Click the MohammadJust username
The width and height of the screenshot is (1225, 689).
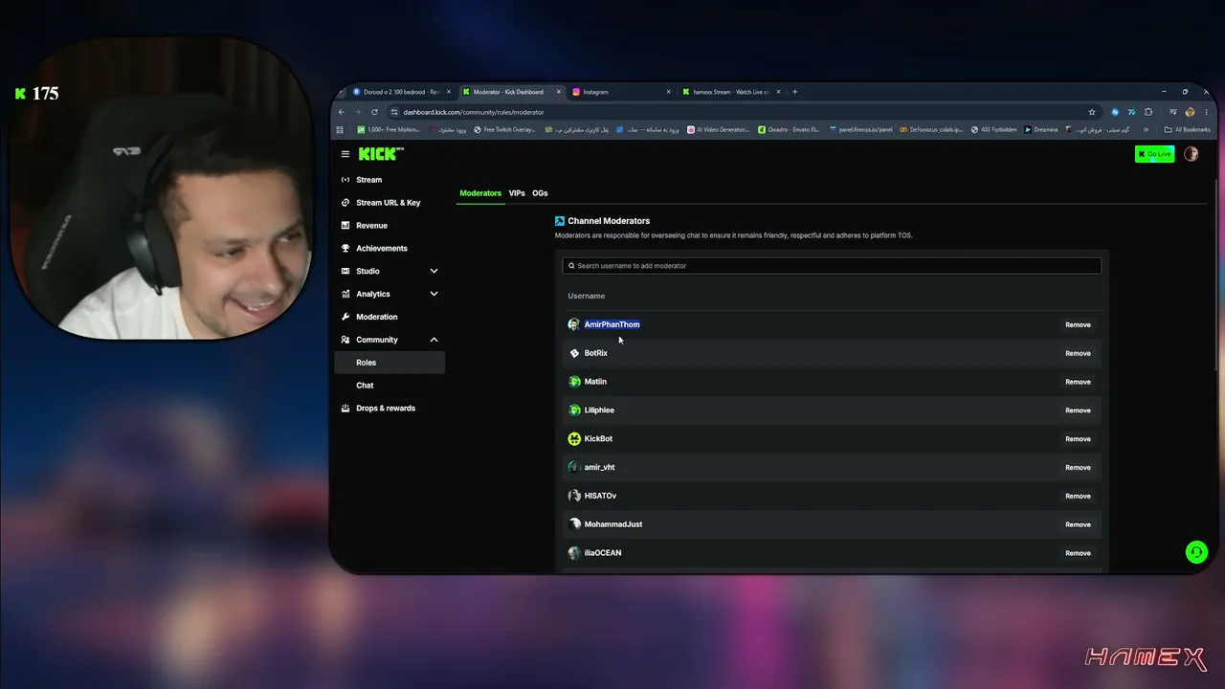(x=613, y=524)
